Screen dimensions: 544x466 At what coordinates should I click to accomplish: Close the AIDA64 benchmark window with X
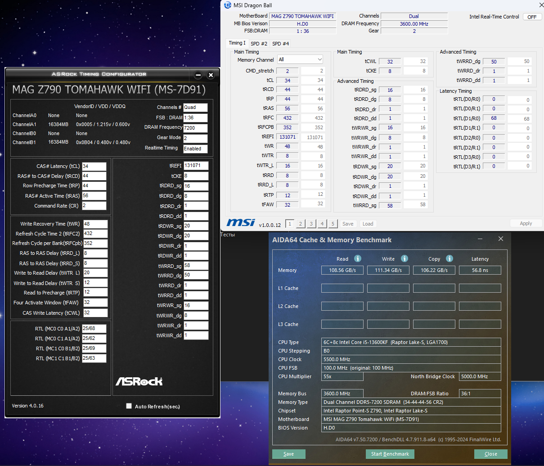501,239
